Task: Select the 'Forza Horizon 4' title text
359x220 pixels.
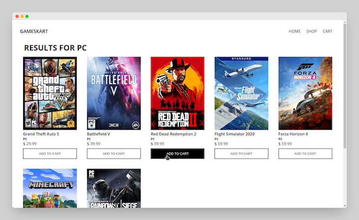Action: tap(293, 134)
